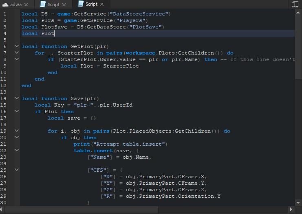
Task: Click the cloud icon on adwa tab
Action: 5,4
